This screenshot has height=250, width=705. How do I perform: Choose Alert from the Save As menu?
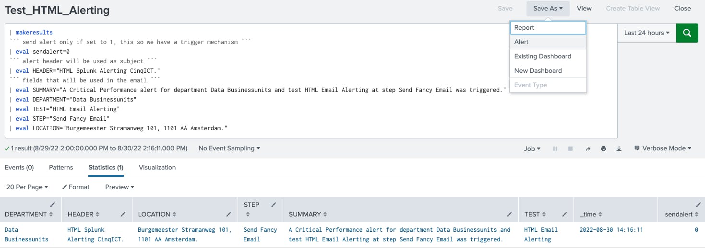[x=521, y=42]
